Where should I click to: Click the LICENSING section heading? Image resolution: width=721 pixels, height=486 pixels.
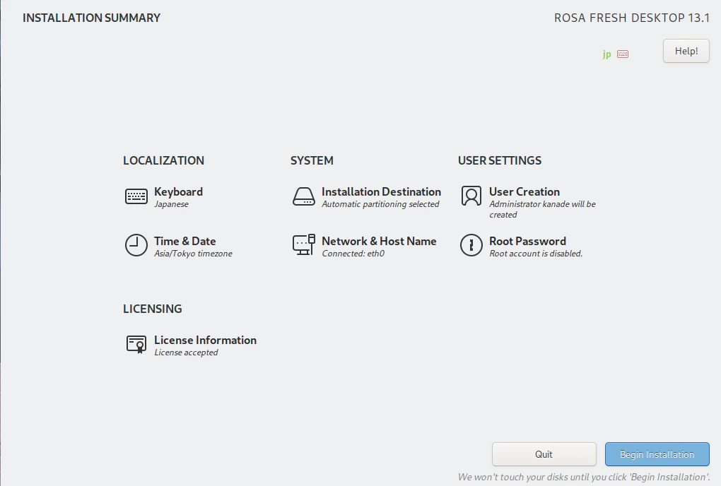(x=152, y=309)
